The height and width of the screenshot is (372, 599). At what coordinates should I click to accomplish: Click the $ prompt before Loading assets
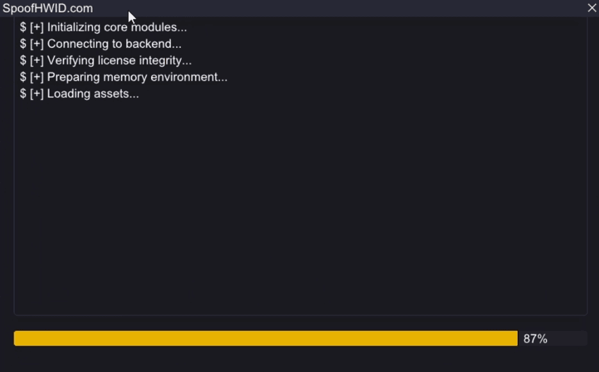pos(23,93)
